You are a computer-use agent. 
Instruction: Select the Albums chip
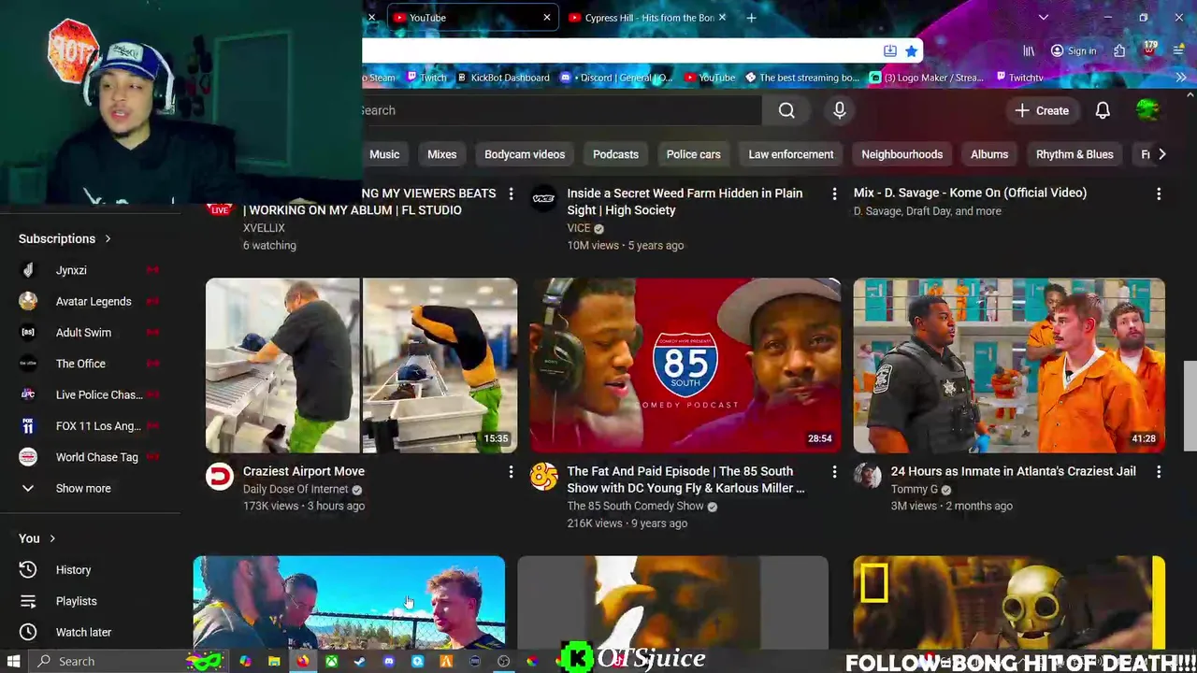tap(989, 154)
